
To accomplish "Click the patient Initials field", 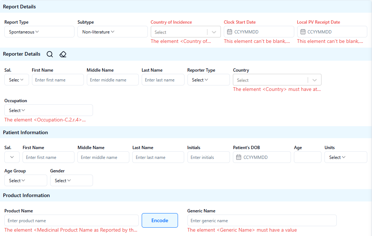I will (209, 157).
